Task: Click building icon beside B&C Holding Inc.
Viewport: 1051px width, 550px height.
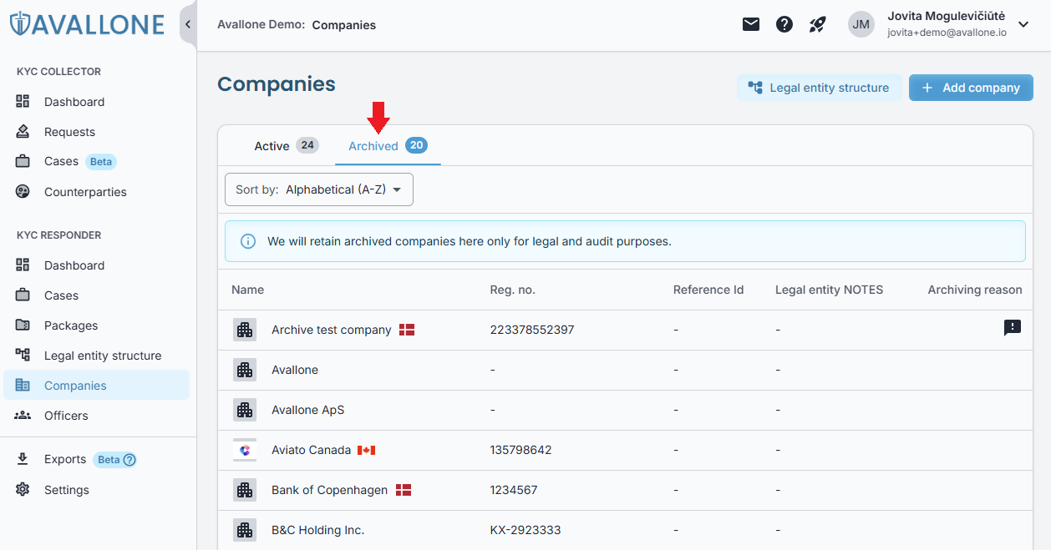Action: click(x=245, y=530)
